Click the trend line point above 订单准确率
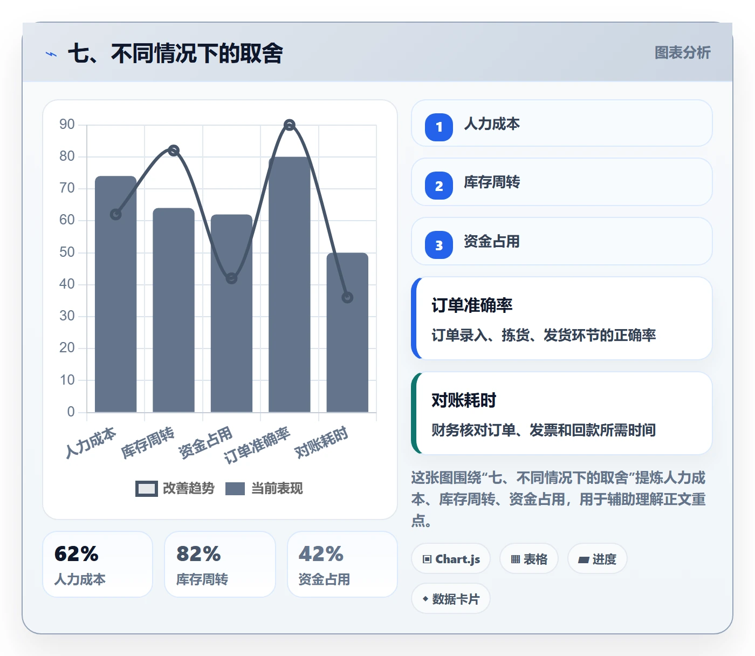The height and width of the screenshot is (656, 755). [x=290, y=125]
